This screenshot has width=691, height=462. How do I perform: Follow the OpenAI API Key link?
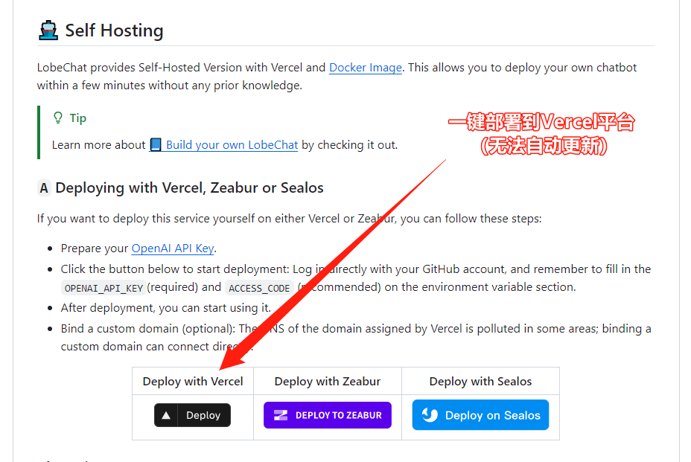173,248
